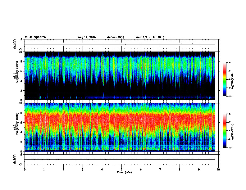Click the ch.3 voltage waveform trace
The width and height of the screenshot is (246, 190).
point(120,159)
